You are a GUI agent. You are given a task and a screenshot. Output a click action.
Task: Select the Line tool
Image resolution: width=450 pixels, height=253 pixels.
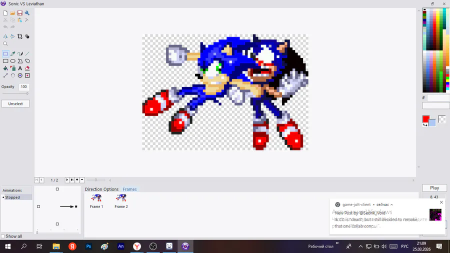[27, 53]
